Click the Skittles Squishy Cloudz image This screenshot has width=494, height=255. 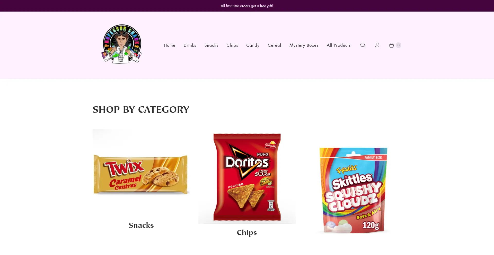(x=353, y=190)
